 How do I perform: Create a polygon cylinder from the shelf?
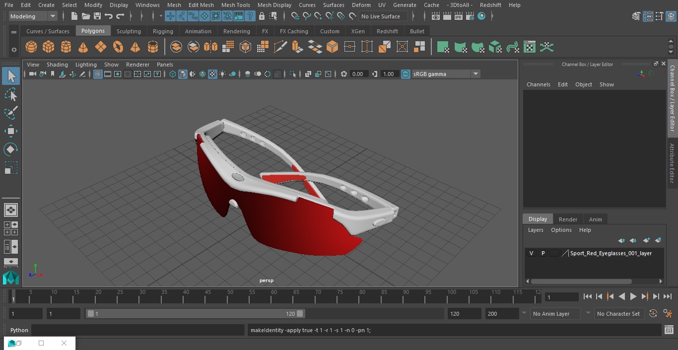[66, 47]
